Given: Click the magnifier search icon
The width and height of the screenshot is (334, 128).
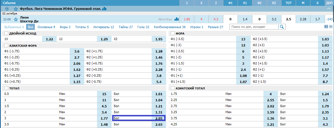Looking at the screenshot, I should click(282, 27).
